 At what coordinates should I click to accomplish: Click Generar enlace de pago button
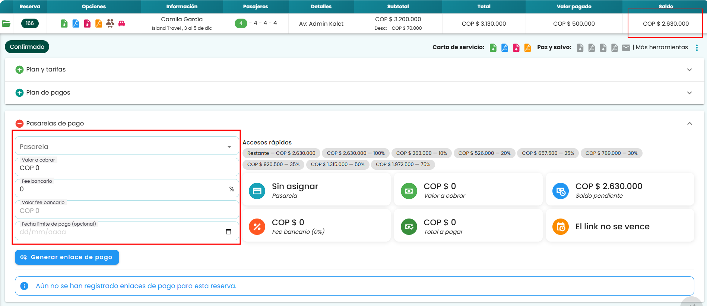tap(67, 257)
